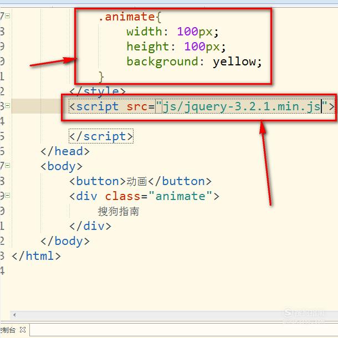
Task: Click the closing </script> tag
Action: tap(101, 136)
